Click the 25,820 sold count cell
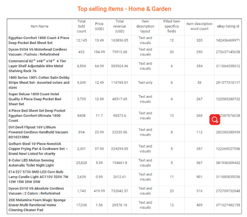Viewport: 247px width, 217px height. pos(82,163)
